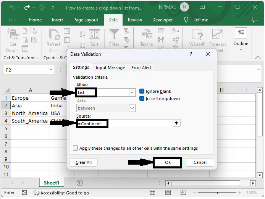Open the Page Layout tab

pos(86,20)
